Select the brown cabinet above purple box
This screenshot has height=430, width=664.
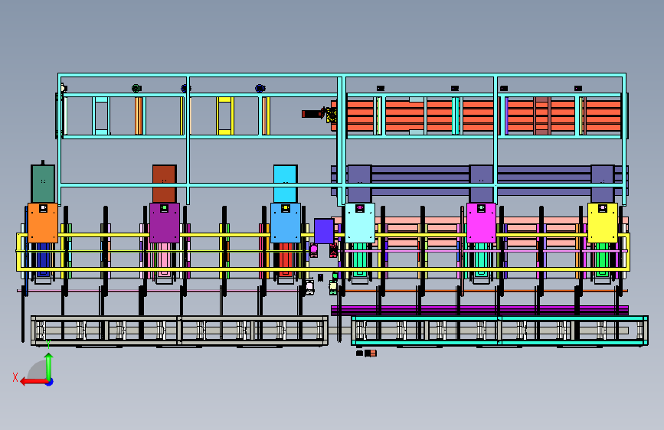click(x=165, y=184)
